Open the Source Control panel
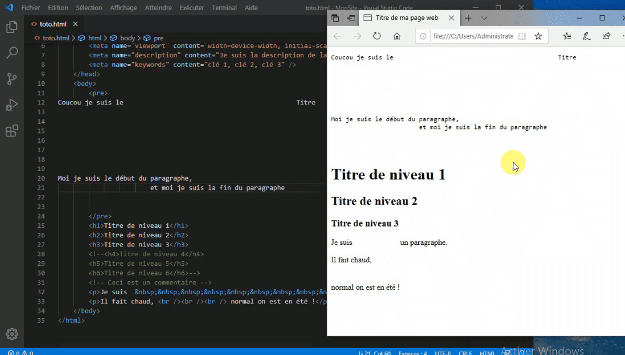 pos(12,79)
